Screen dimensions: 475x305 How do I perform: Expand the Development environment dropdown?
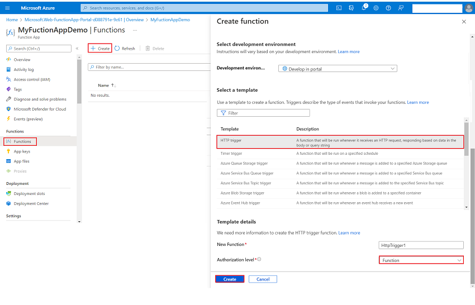(x=338, y=69)
